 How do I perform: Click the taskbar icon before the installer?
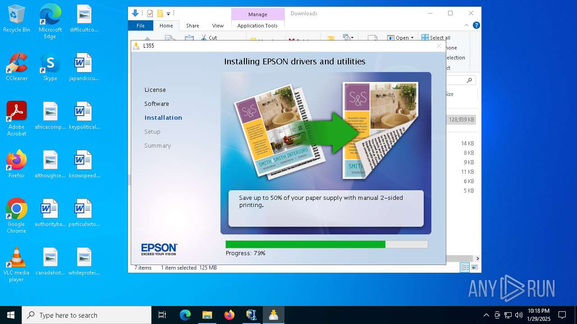pos(252,315)
